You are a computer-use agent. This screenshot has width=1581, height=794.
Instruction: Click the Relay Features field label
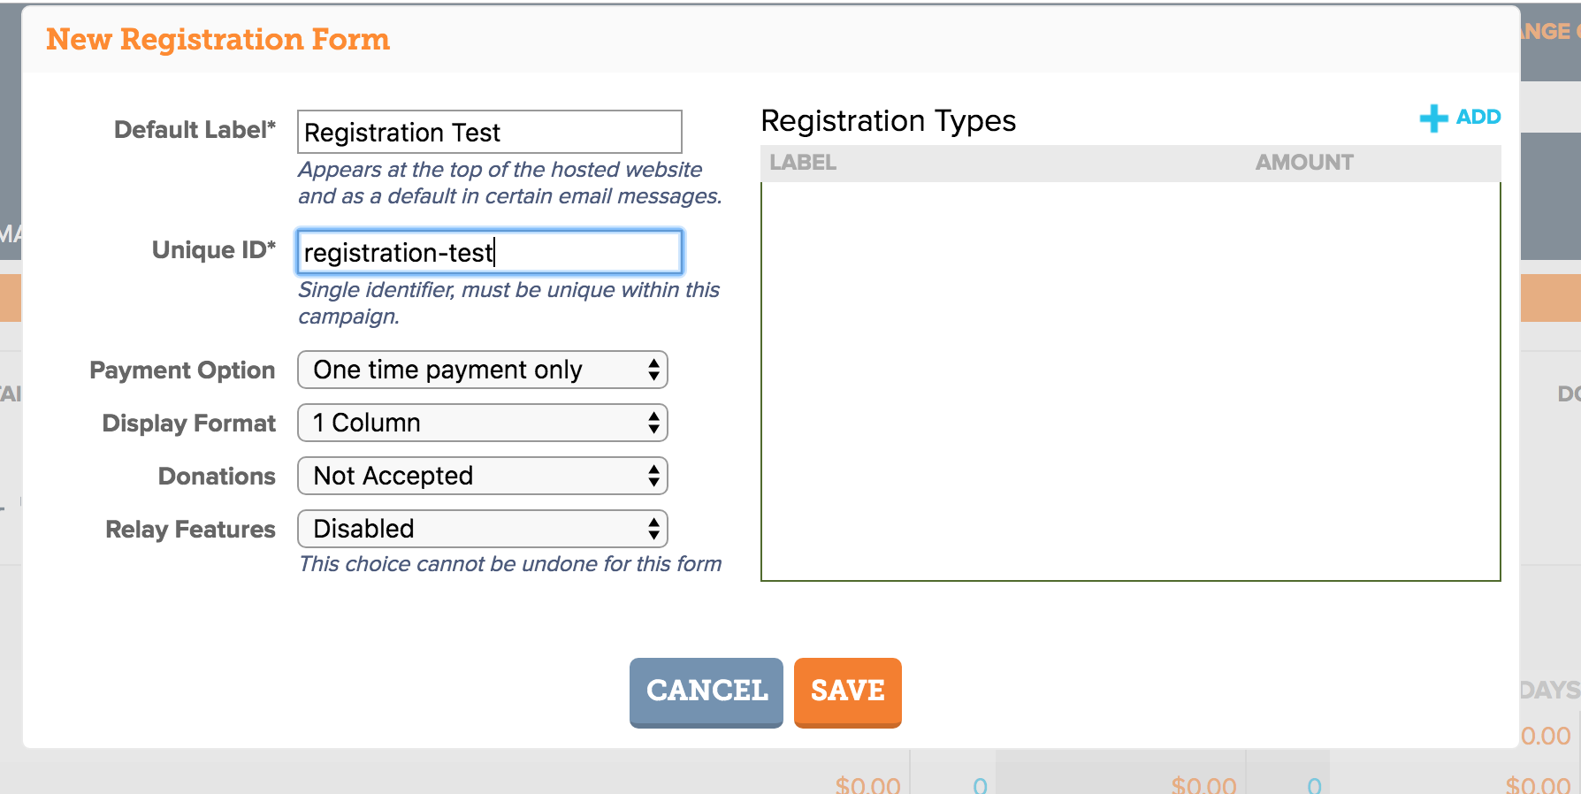click(190, 530)
